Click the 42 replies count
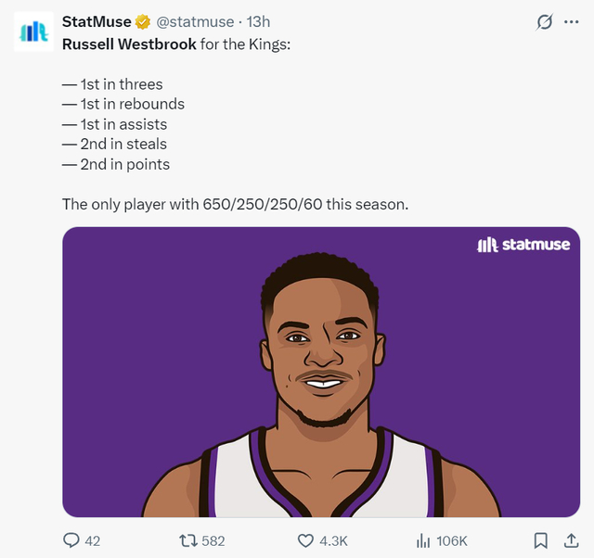 (92, 540)
